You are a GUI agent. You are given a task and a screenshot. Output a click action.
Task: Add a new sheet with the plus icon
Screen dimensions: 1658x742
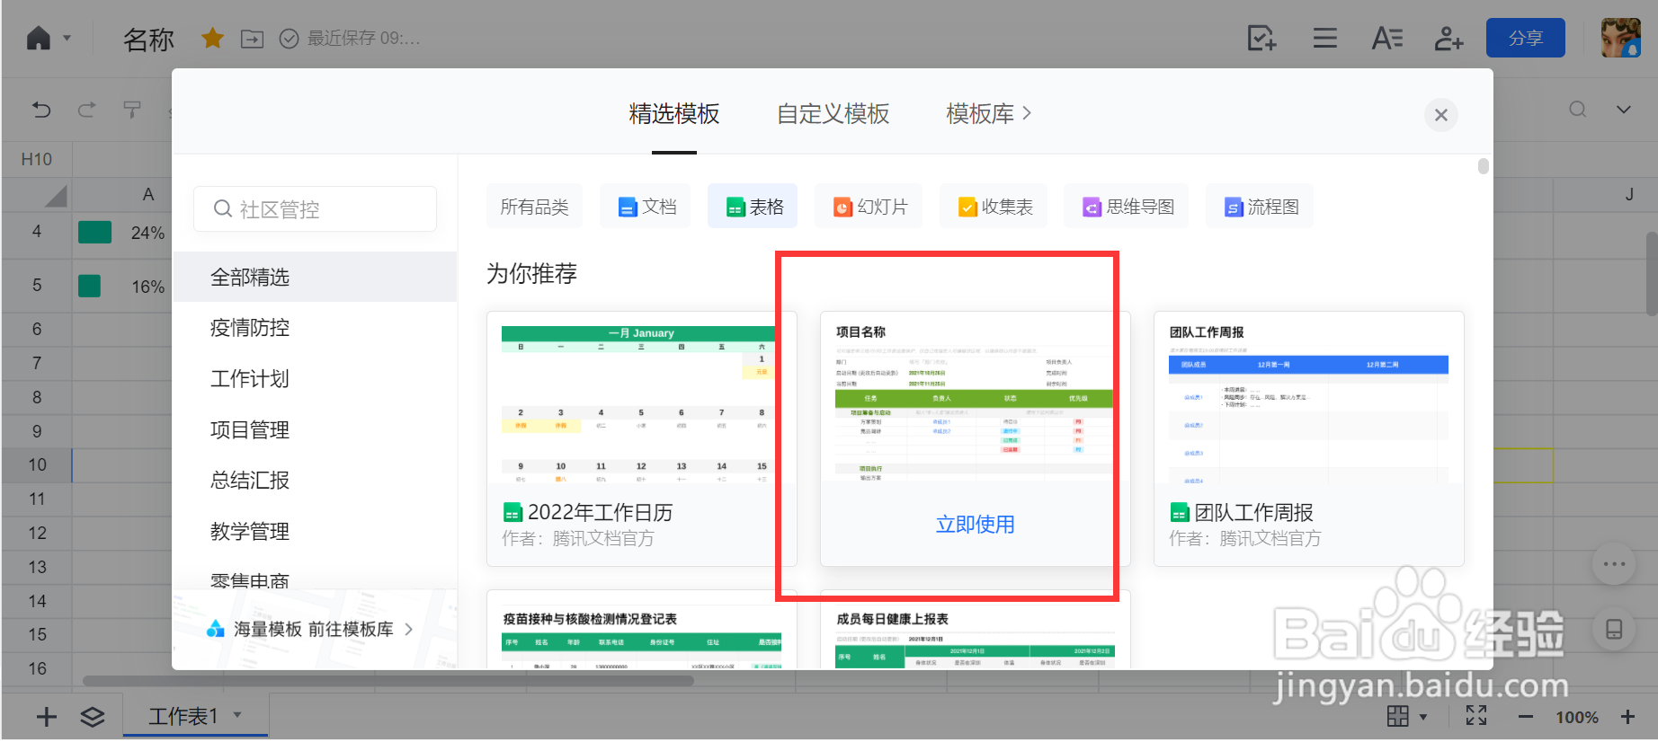click(x=46, y=717)
